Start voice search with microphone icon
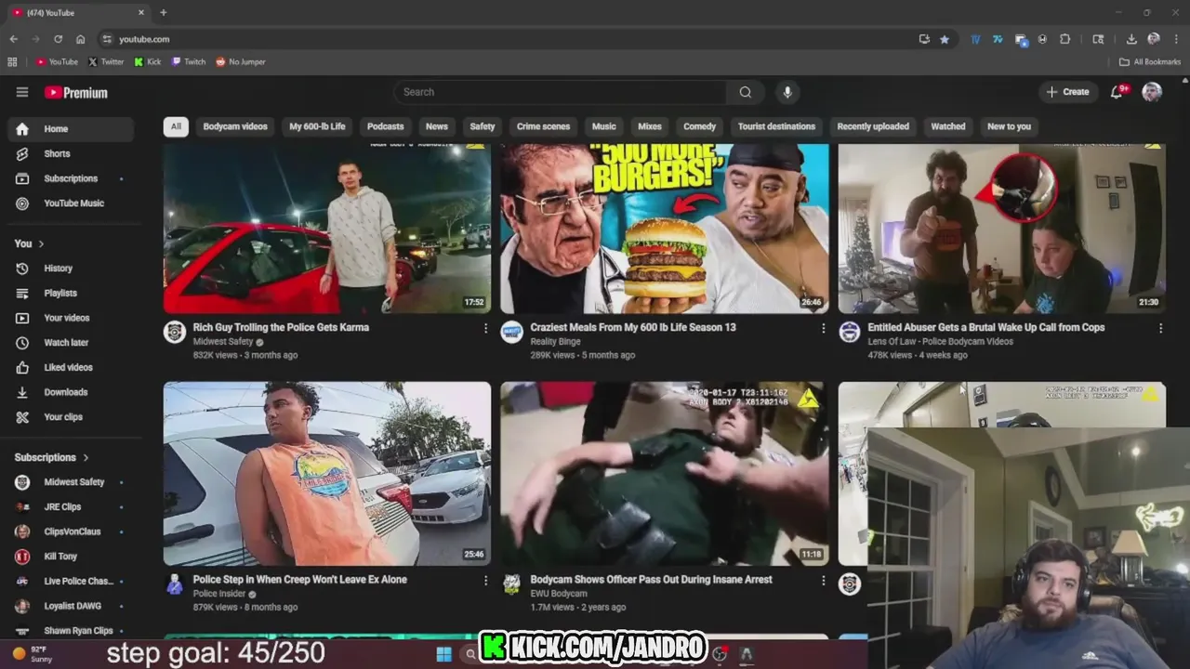This screenshot has width=1190, height=669. point(787,92)
